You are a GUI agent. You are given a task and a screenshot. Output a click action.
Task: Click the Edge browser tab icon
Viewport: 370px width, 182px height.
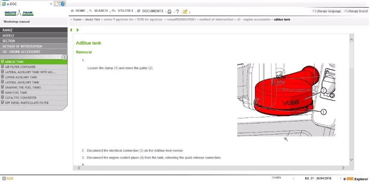pyautogui.click(x=63, y=4)
